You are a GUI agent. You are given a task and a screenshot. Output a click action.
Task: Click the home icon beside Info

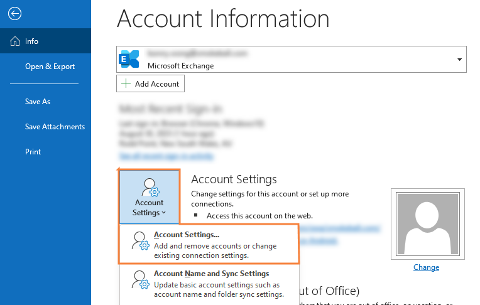pyautogui.click(x=15, y=41)
